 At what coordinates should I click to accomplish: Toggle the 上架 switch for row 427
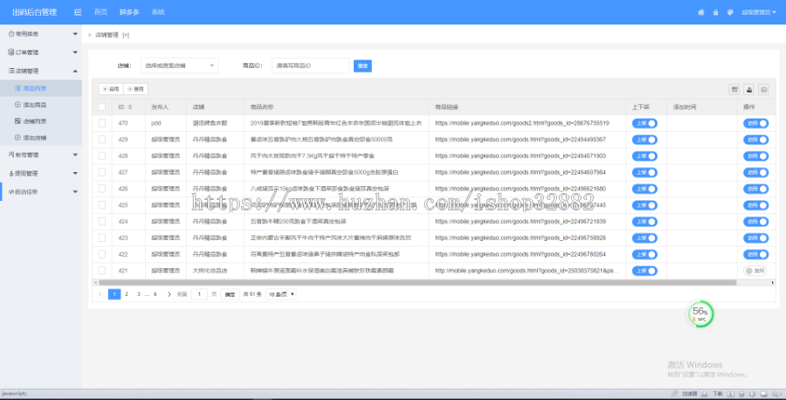(x=645, y=172)
